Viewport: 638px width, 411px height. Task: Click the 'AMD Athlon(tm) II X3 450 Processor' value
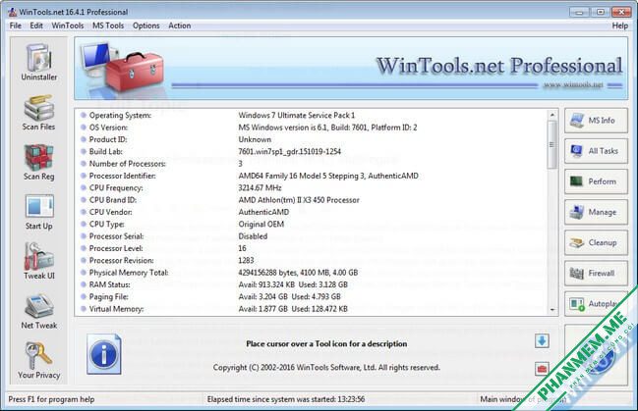click(299, 200)
